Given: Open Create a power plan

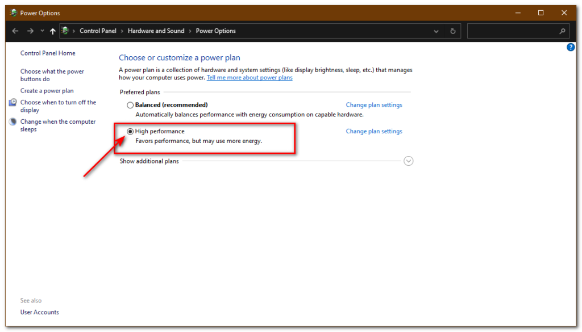Looking at the screenshot, I should coord(47,91).
